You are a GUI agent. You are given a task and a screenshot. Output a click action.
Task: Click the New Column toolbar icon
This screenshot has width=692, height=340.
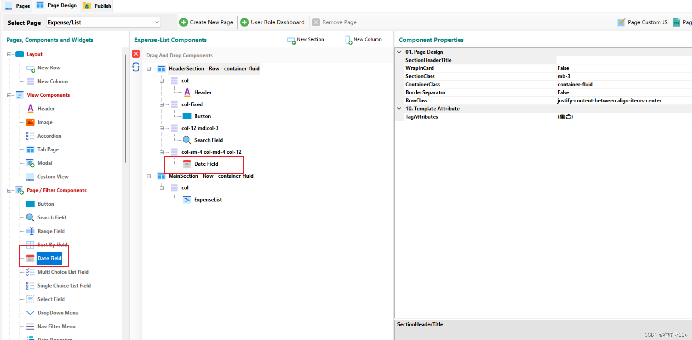point(349,40)
